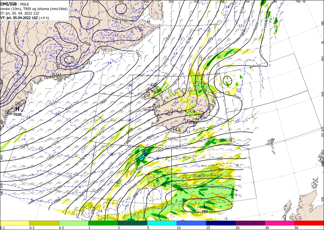Screen dimensions: 324x230
Task: Select the light green 0.5–1 legend band
Action: point(74,223)
